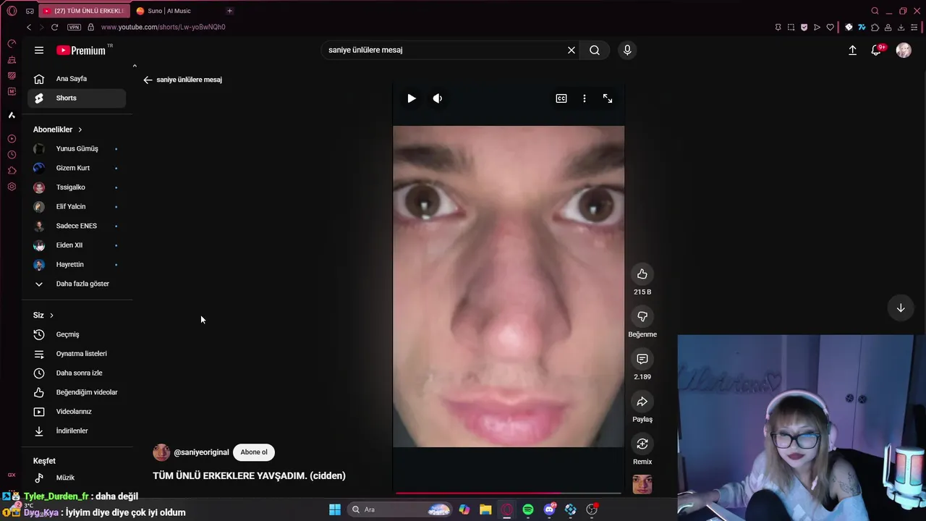This screenshot has height=521, width=926.
Task: Open File Explorer from the taskbar
Action: click(x=485, y=509)
